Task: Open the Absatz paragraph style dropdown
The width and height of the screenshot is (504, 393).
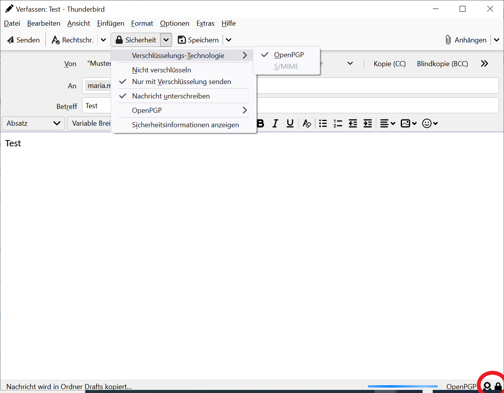Action: coord(33,123)
